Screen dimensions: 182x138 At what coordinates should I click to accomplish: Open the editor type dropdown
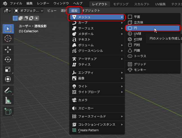[7, 11]
